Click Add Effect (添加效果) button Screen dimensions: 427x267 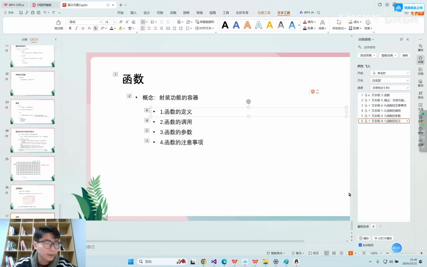tap(367, 55)
